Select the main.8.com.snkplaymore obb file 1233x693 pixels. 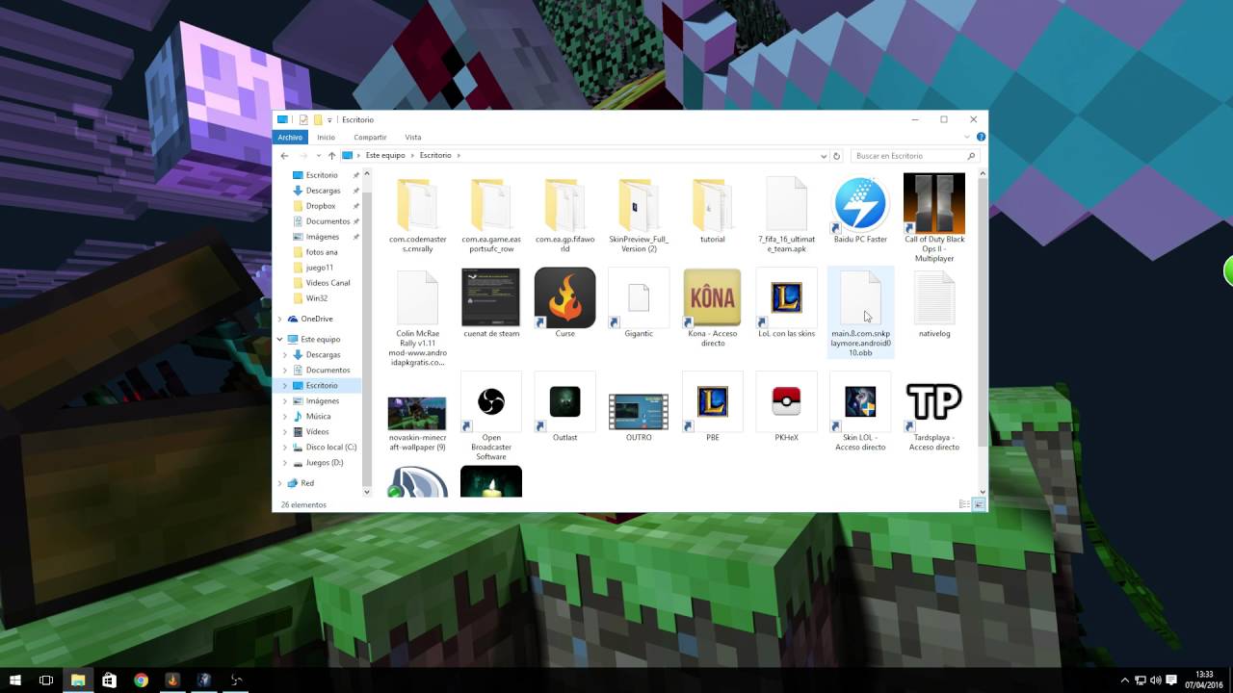point(860,313)
